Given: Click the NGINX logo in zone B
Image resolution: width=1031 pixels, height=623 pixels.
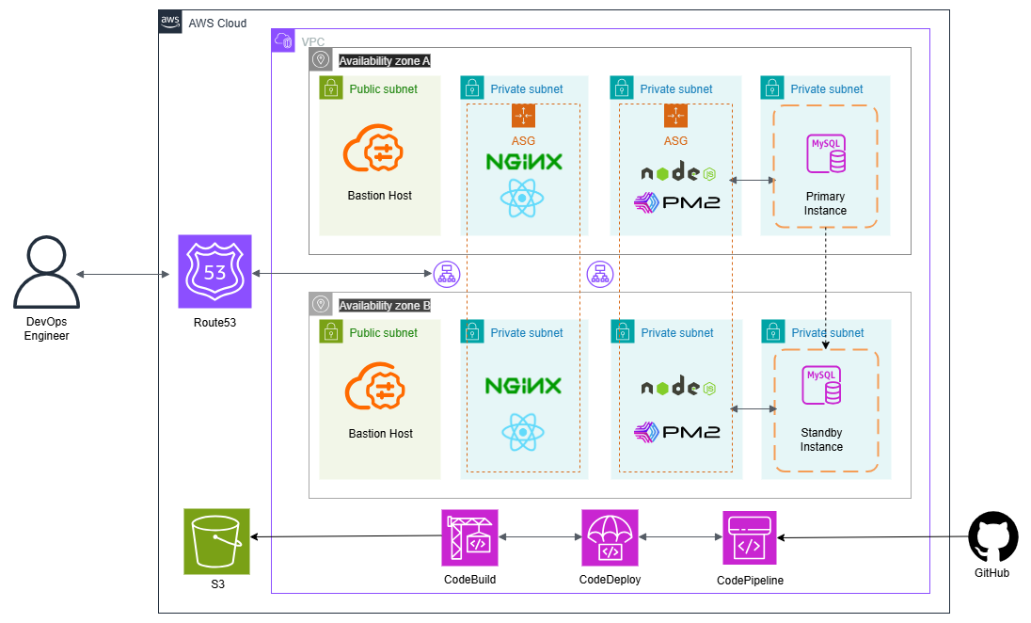Looking at the screenshot, I should point(524,384).
